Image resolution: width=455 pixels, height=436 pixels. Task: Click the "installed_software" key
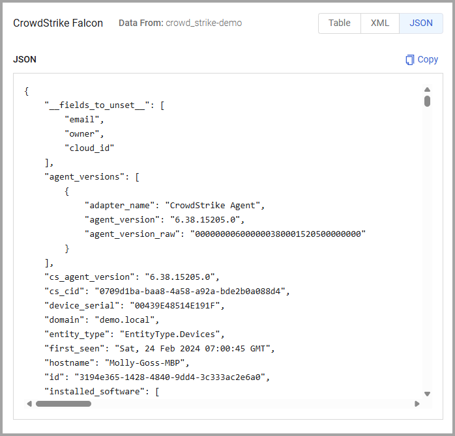(95, 391)
